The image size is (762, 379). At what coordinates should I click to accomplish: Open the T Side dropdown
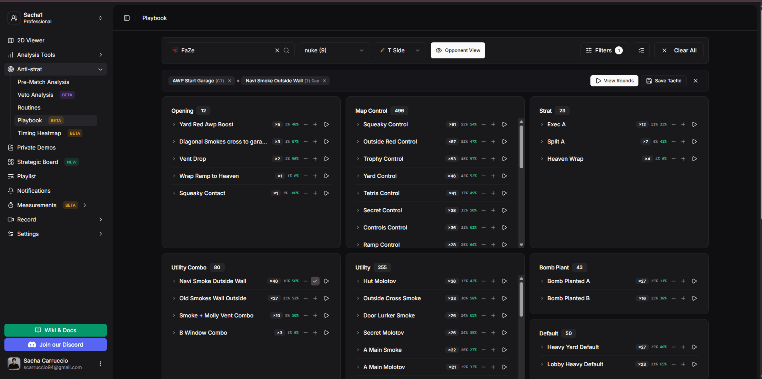pos(400,50)
